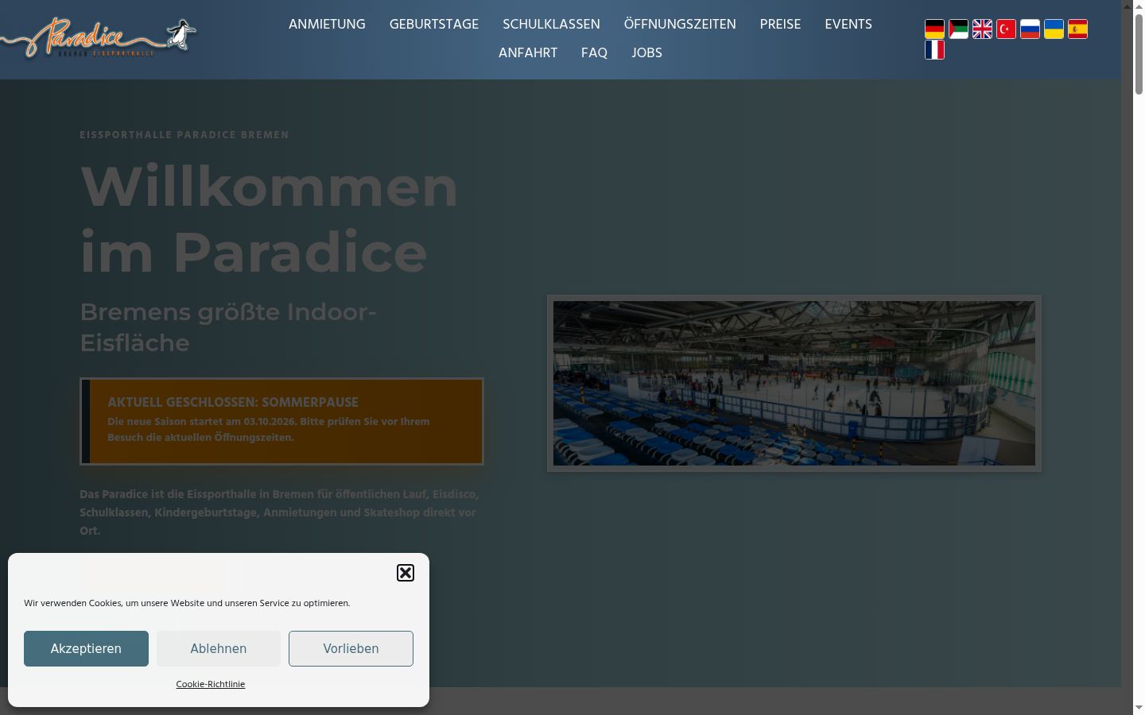Choose the Turkish flag language option

point(1007,29)
